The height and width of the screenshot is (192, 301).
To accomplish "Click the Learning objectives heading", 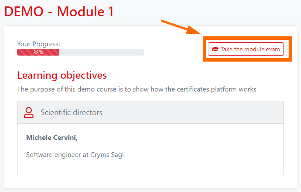I will pyautogui.click(x=62, y=76).
